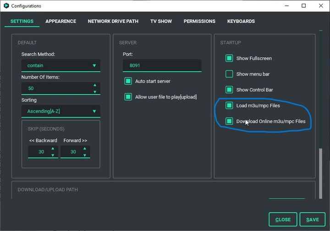Click the STARTUP section heading
The width and height of the screenshot is (330, 231).
(231, 43)
